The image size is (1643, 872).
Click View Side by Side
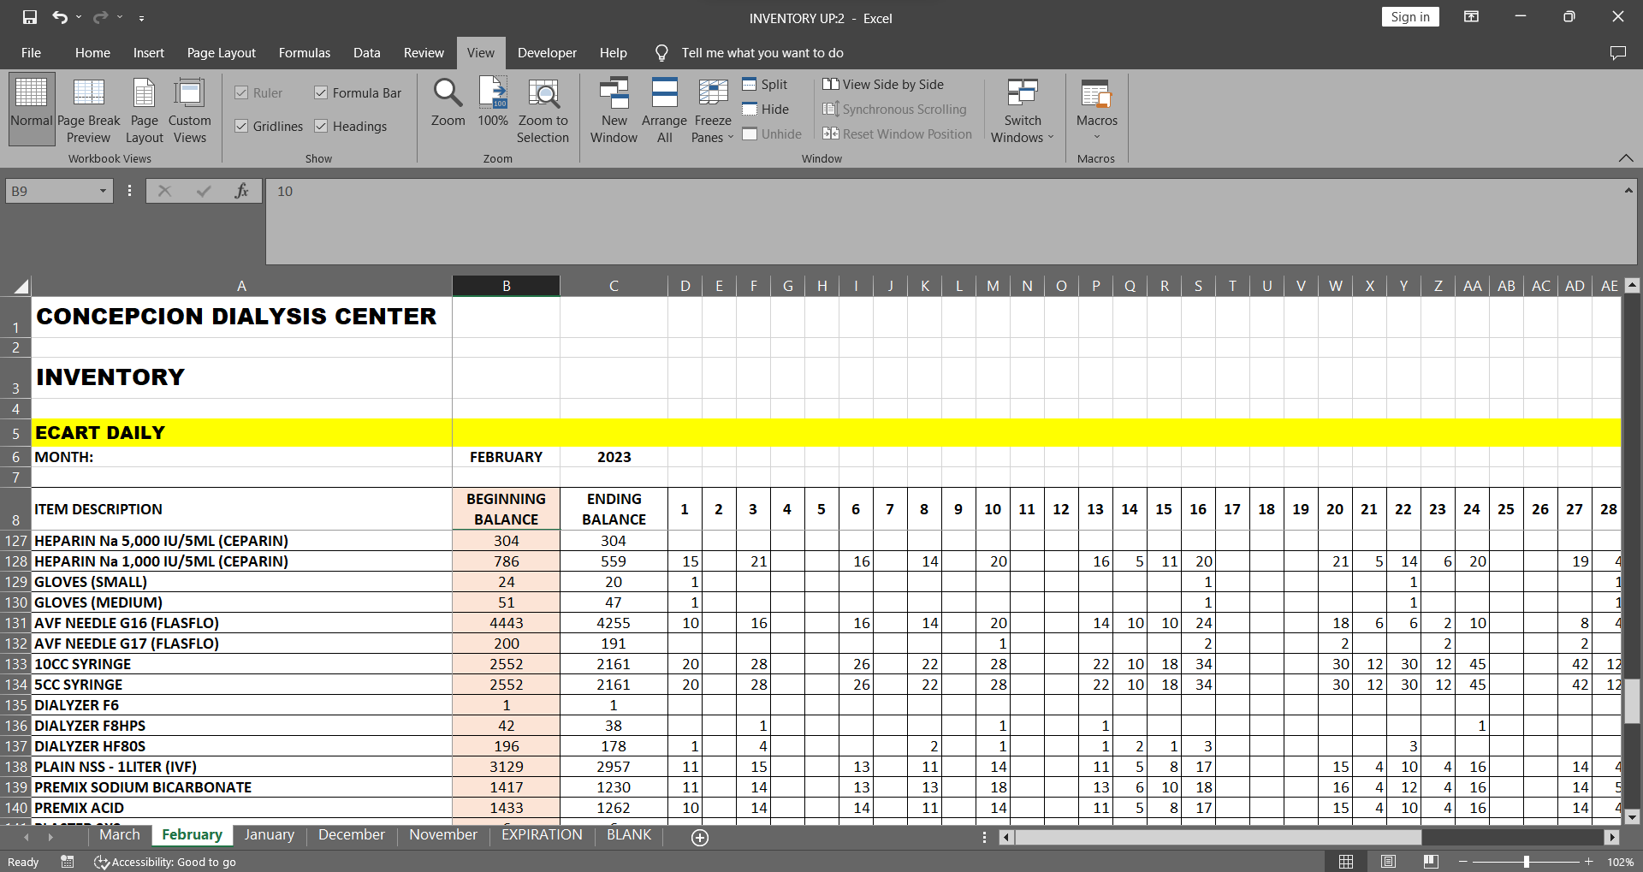(883, 84)
